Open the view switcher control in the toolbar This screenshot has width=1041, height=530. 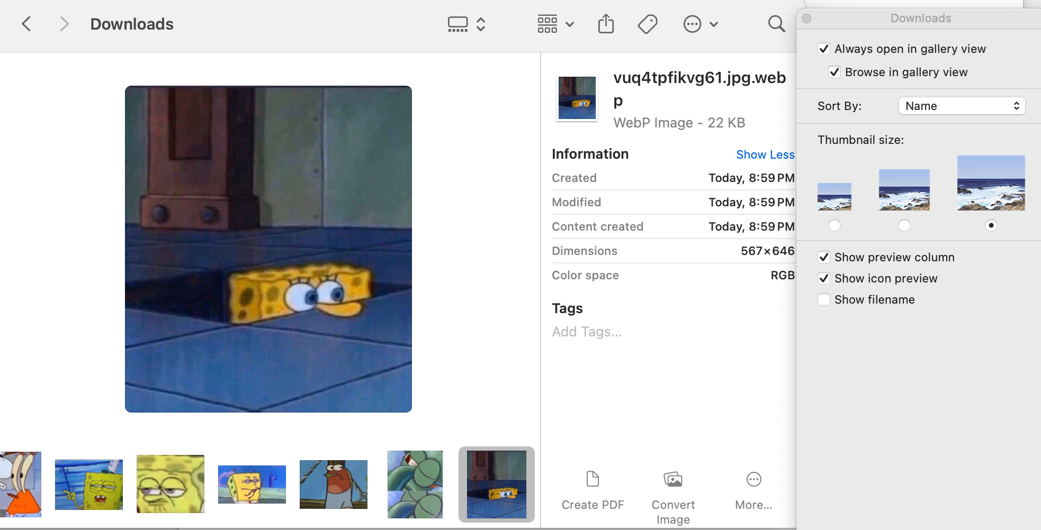(x=466, y=24)
